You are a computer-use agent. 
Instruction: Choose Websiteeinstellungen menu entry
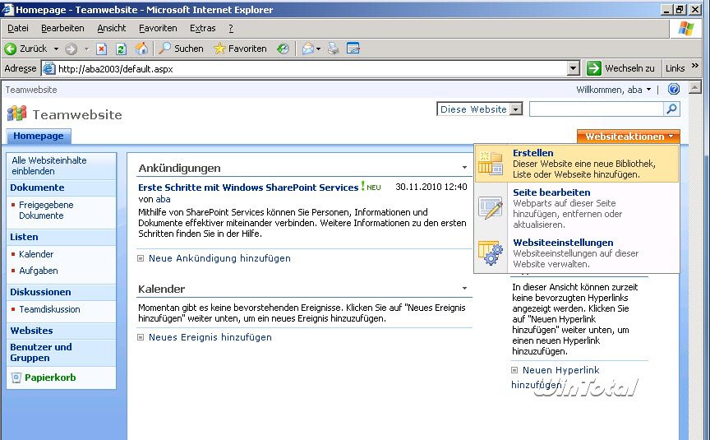pyautogui.click(x=576, y=252)
